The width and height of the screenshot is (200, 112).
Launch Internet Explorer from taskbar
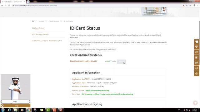pos(9,110)
